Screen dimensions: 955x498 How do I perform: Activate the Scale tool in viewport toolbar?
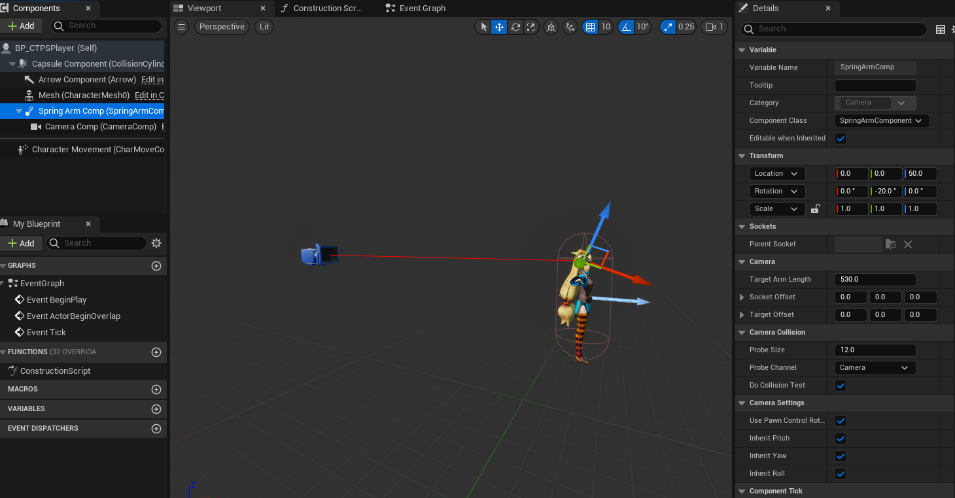(531, 27)
